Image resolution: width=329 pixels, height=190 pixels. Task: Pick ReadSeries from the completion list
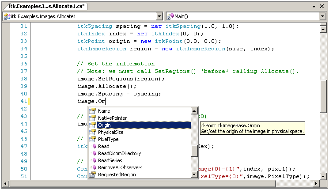(x=110, y=160)
